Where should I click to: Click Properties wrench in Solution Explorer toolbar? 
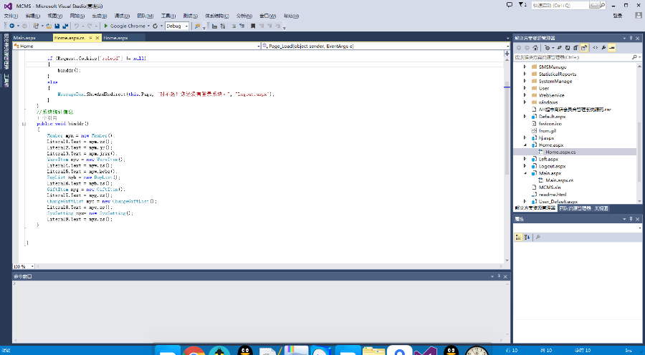click(x=603, y=48)
